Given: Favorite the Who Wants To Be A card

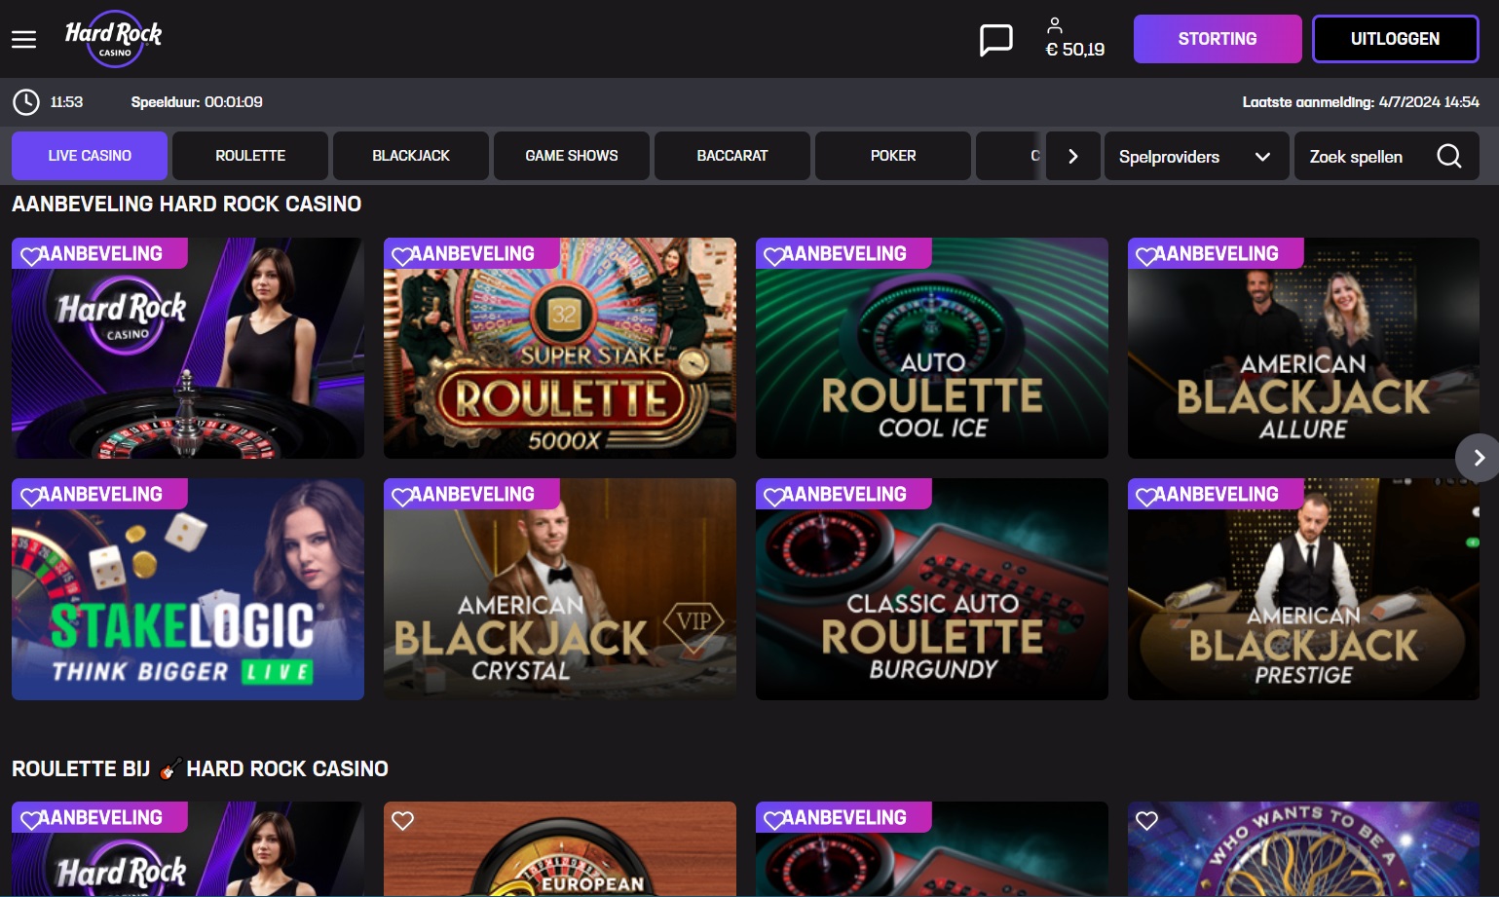Looking at the screenshot, I should tap(1146, 820).
